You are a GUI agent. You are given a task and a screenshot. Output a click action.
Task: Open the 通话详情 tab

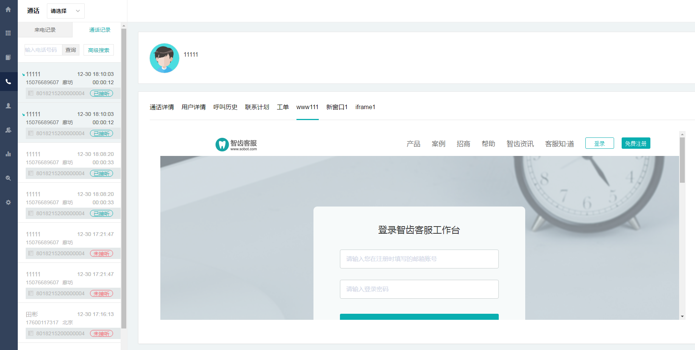tap(162, 107)
